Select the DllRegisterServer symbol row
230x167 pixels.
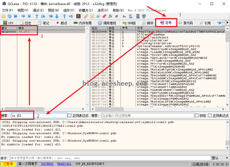pos(158,40)
